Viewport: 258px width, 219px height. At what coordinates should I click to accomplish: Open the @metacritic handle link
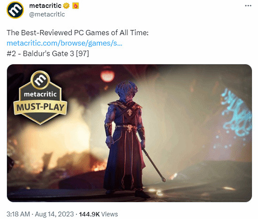(47, 15)
